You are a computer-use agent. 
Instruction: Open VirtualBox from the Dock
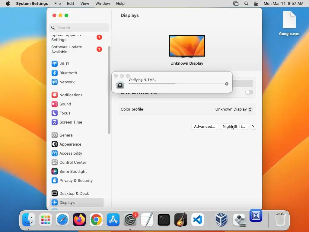coord(221,219)
